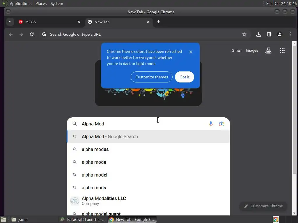Reload the current page
Screen dimensions: 298x223
tap(32, 34)
